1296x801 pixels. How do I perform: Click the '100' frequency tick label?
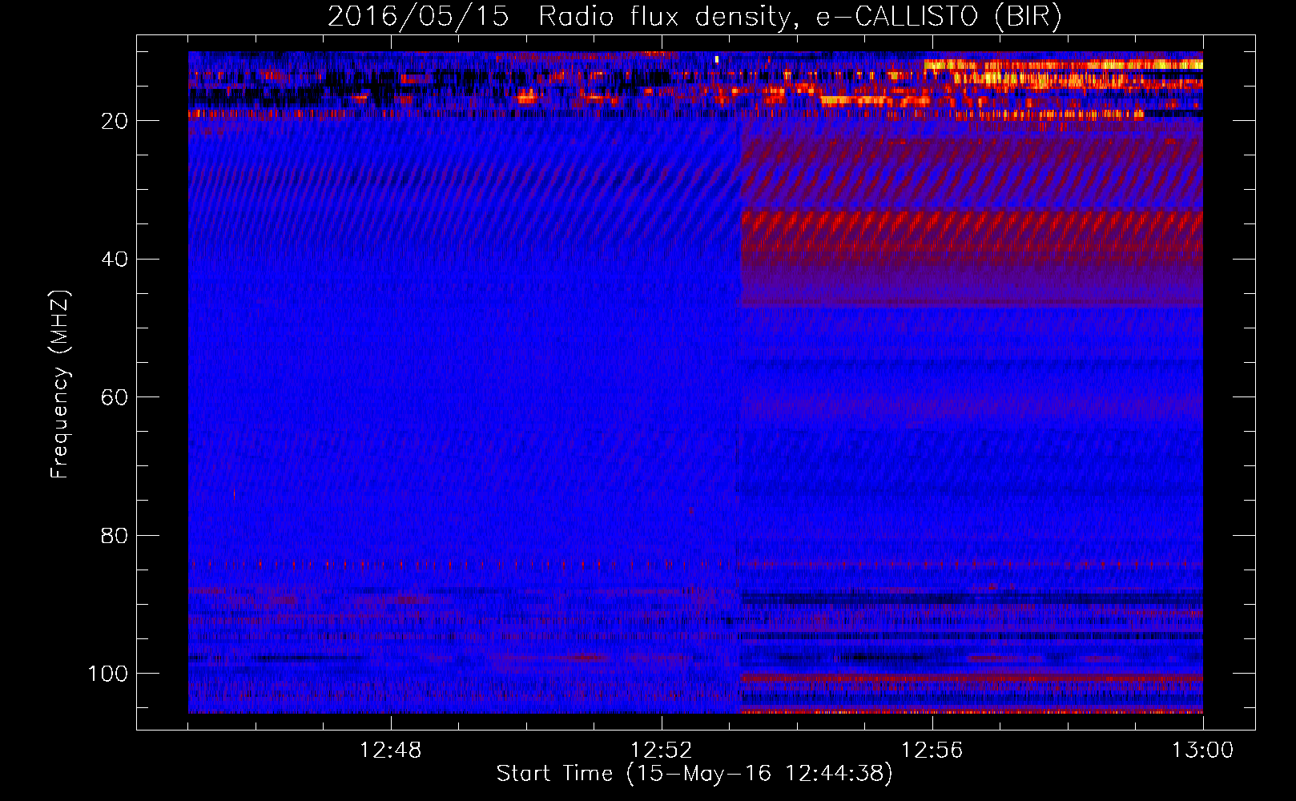108,674
